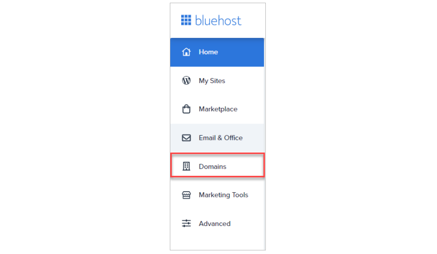Screen dimensions: 437x254
Task: Open the Home menu item
Action: [217, 52]
